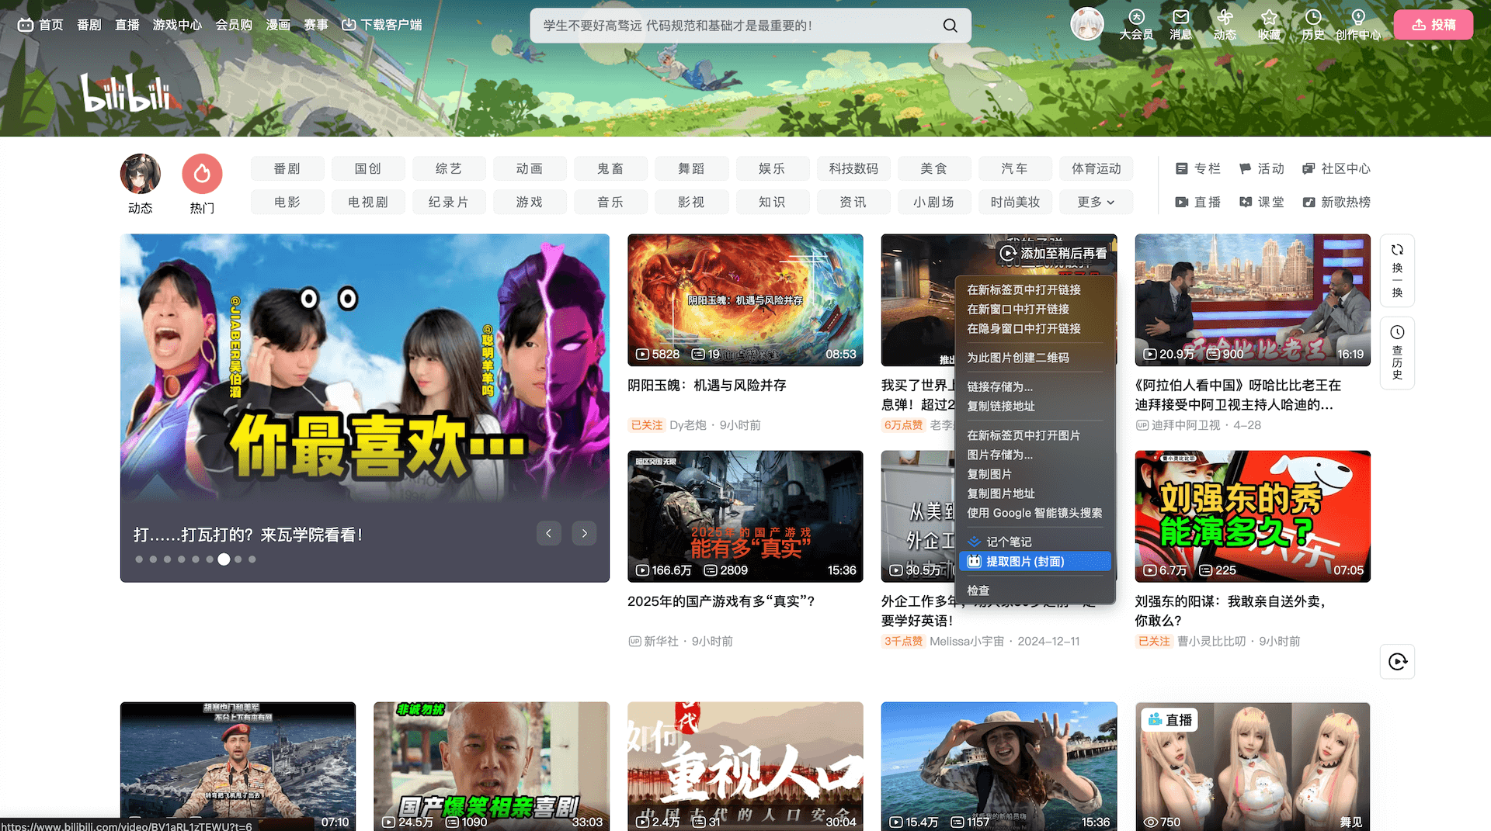Open 下载客户端 link in top nav
1491x831 pixels.
tap(382, 25)
